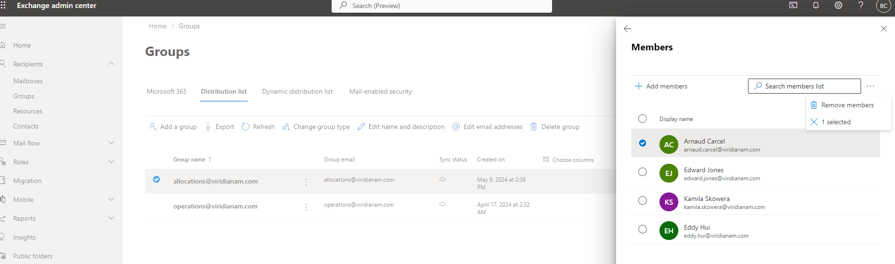Viewport: 895px width, 264px height.
Task: Open Contacts in sidebar
Action: [26, 126]
